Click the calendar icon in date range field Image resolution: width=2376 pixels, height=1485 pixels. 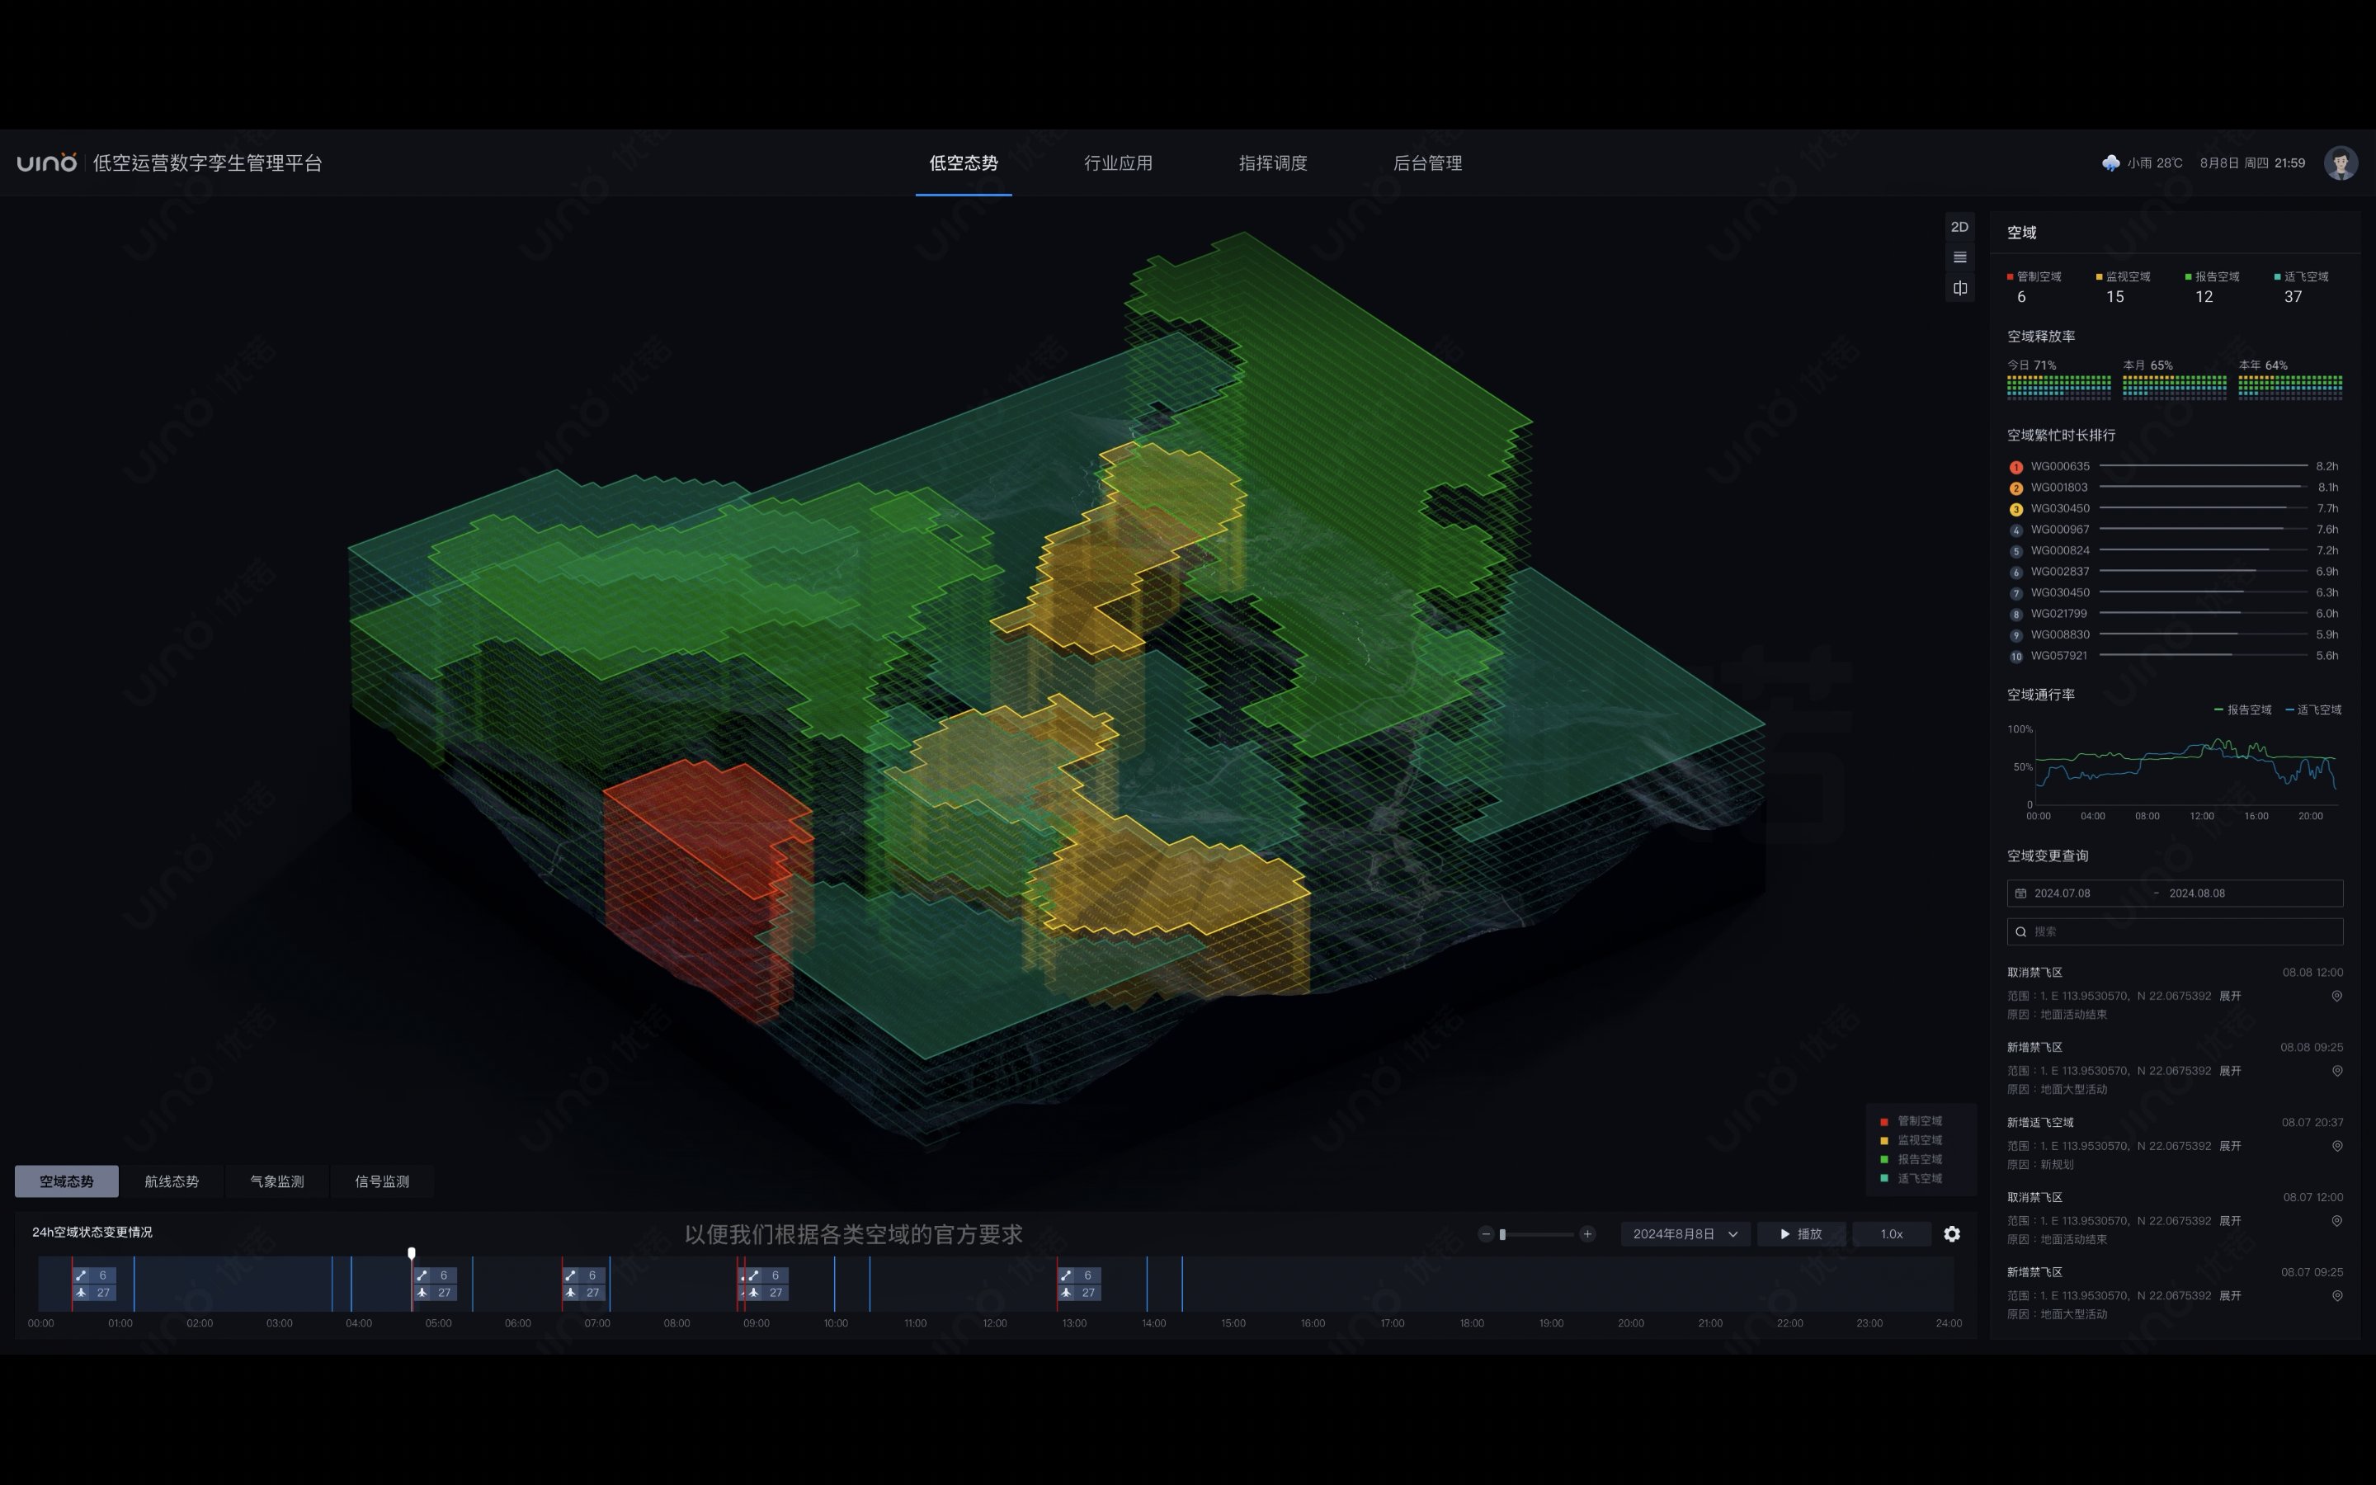click(2020, 893)
